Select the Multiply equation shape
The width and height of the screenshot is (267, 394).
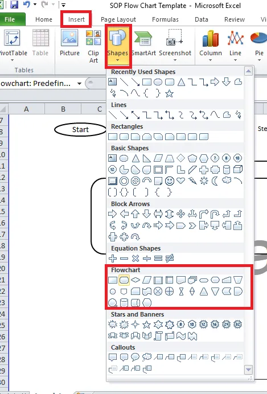coord(135,258)
